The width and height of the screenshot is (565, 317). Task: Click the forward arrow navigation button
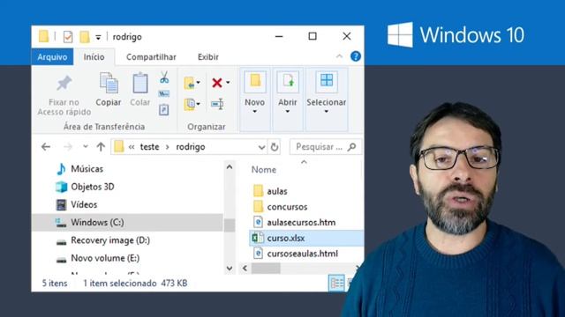click(x=68, y=147)
